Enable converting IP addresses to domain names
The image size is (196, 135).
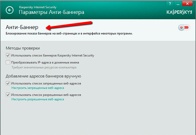coord(8,62)
